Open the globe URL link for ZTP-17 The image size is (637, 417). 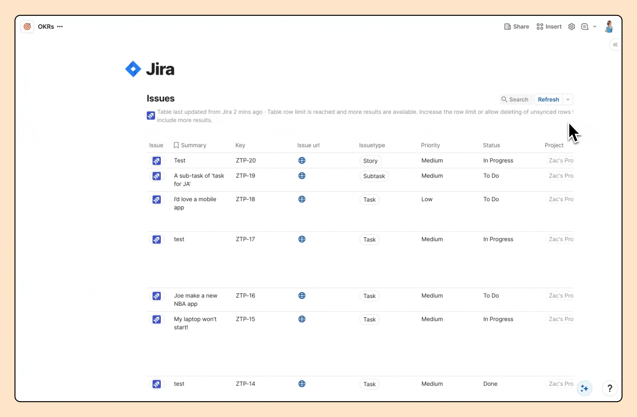tap(302, 239)
